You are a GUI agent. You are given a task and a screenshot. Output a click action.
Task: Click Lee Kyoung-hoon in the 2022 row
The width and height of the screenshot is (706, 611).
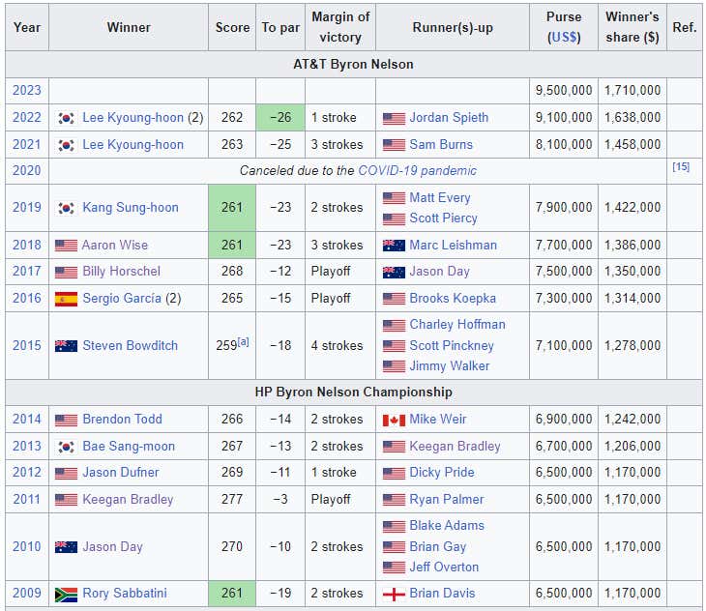pos(132,117)
